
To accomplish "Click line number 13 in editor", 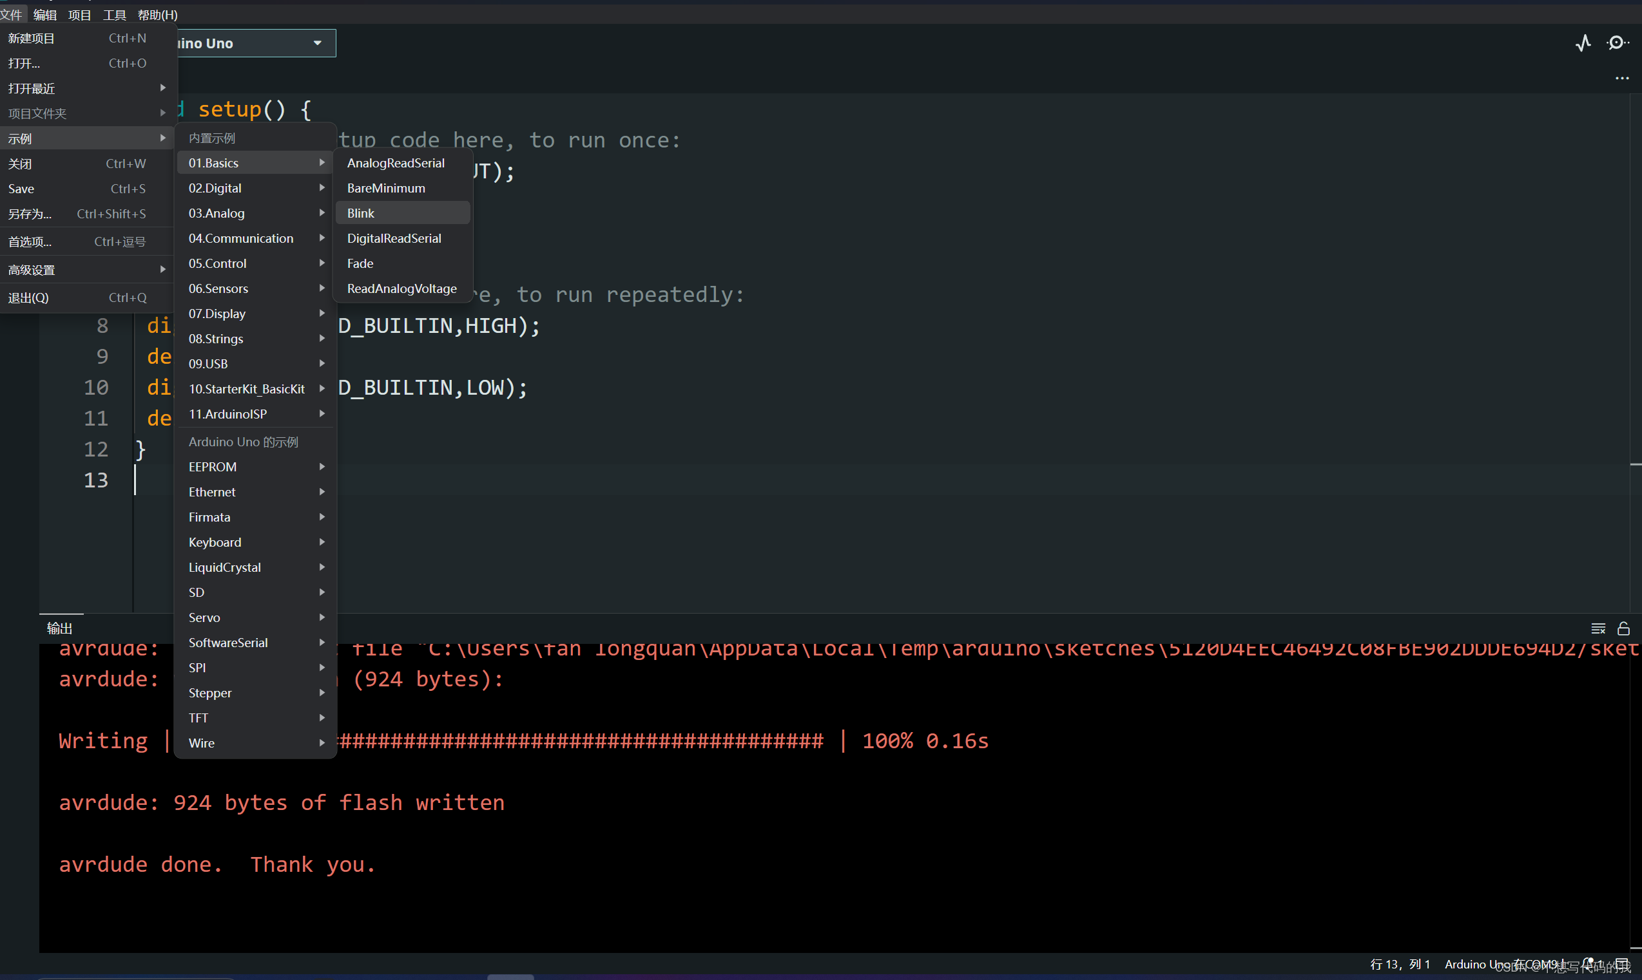I will point(96,480).
